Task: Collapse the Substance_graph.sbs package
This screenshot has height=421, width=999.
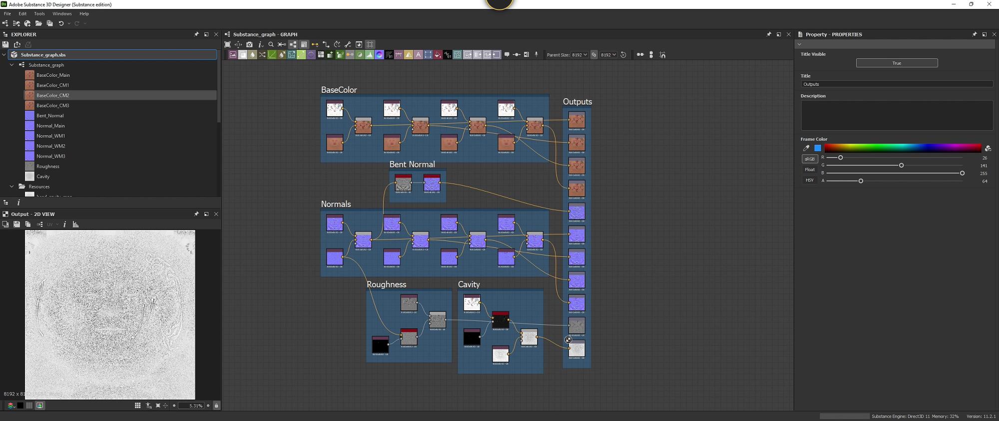Action: point(4,55)
